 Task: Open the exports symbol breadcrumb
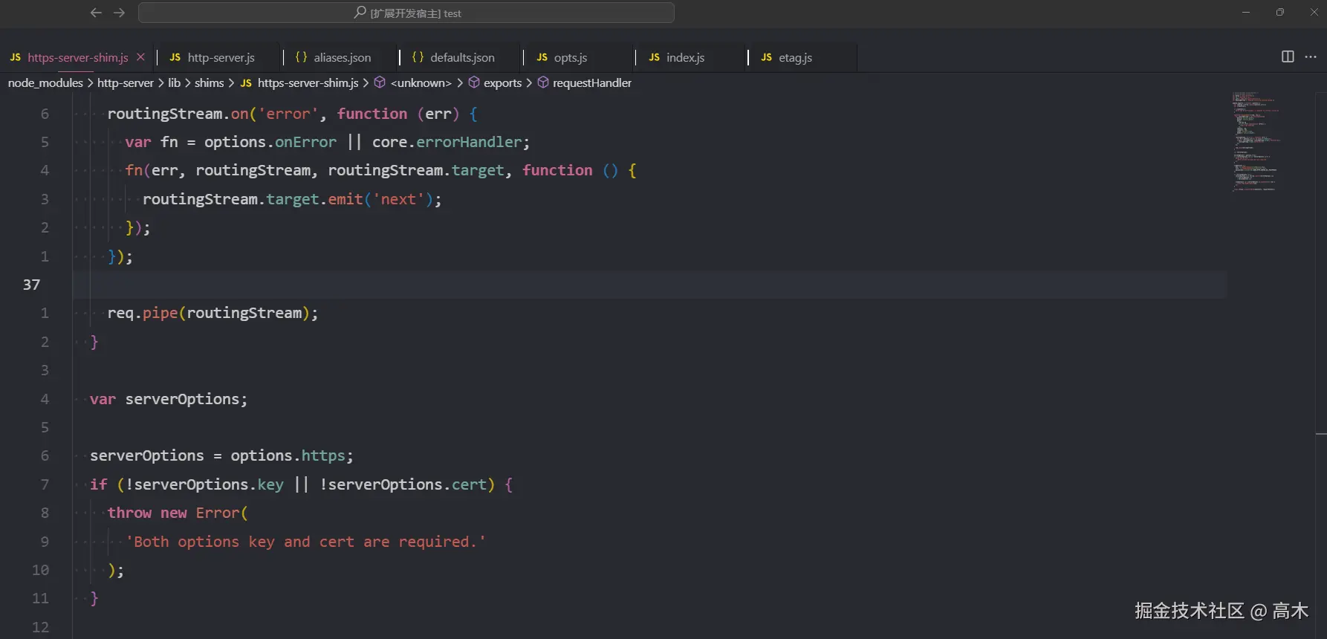pos(502,82)
